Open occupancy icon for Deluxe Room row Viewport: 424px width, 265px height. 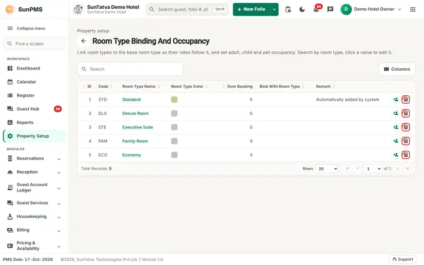coord(396,113)
